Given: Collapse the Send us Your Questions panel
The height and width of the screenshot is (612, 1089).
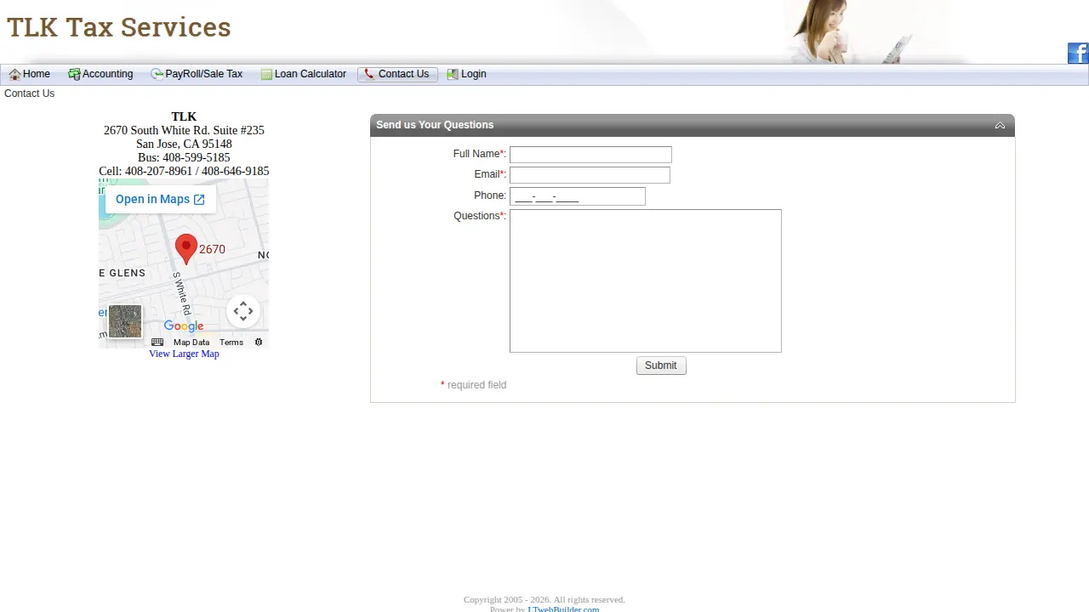Looking at the screenshot, I should [1000, 125].
